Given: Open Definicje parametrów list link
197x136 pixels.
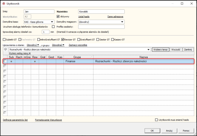Looking at the screenshot, I should pyautogui.click(x=15, y=120).
